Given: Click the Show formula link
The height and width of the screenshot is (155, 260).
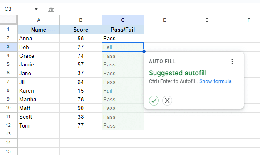Looking at the screenshot, I should (215, 81).
